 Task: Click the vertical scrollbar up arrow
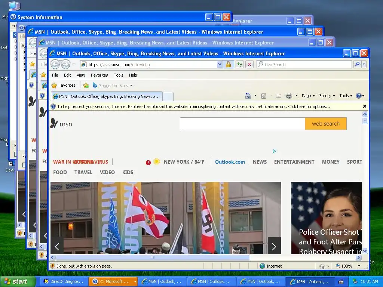tap(365, 114)
